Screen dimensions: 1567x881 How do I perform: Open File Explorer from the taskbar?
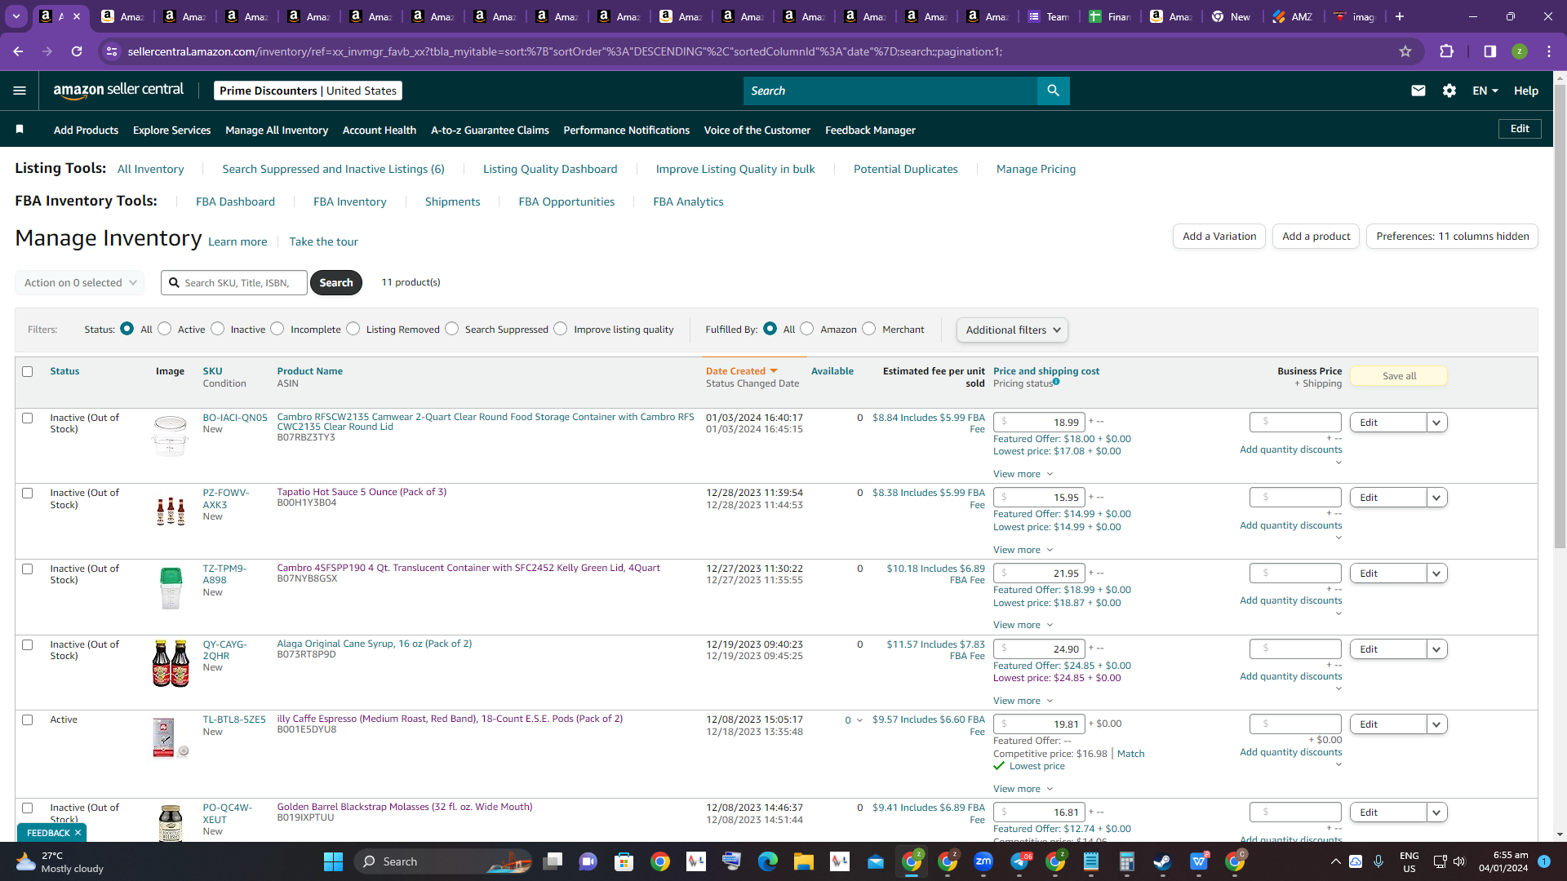[x=804, y=861]
